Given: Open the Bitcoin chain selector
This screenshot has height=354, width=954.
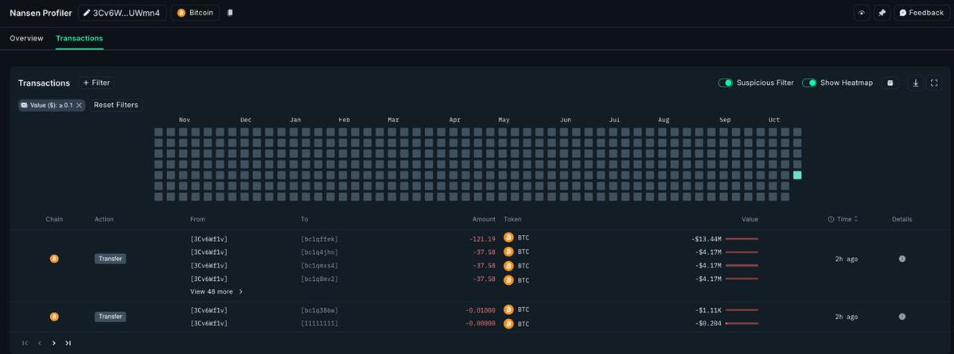Looking at the screenshot, I should [196, 13].
